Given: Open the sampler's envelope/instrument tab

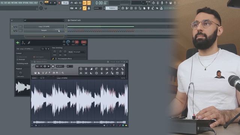Looking at the screenshot, I should tap(23, 43).
